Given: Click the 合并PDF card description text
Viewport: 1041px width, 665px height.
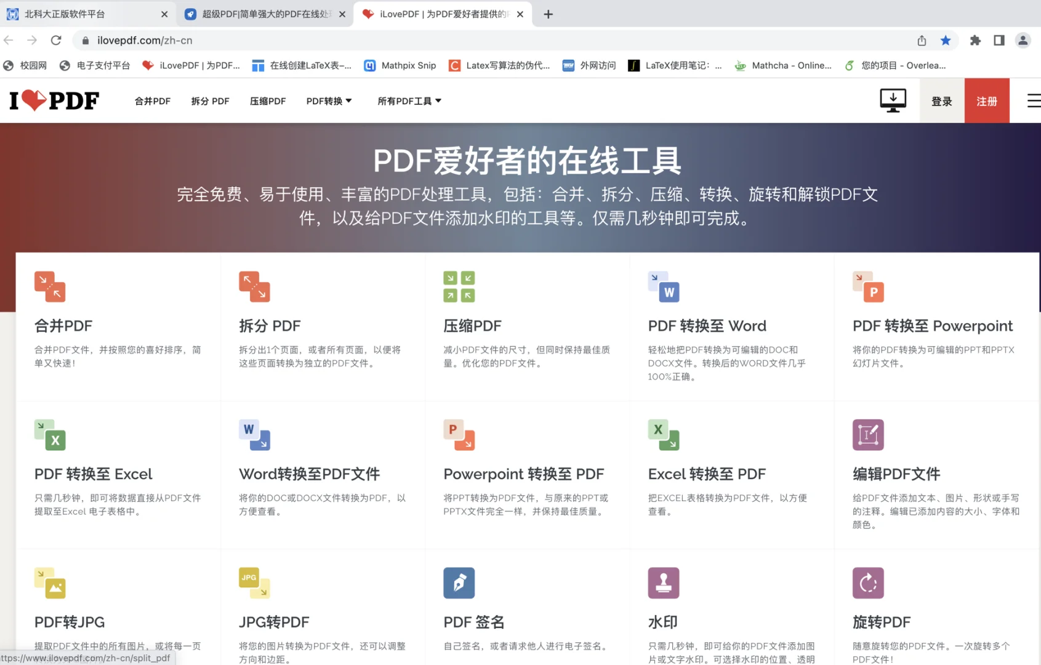Looking at the screenshot, I should 118,357.
